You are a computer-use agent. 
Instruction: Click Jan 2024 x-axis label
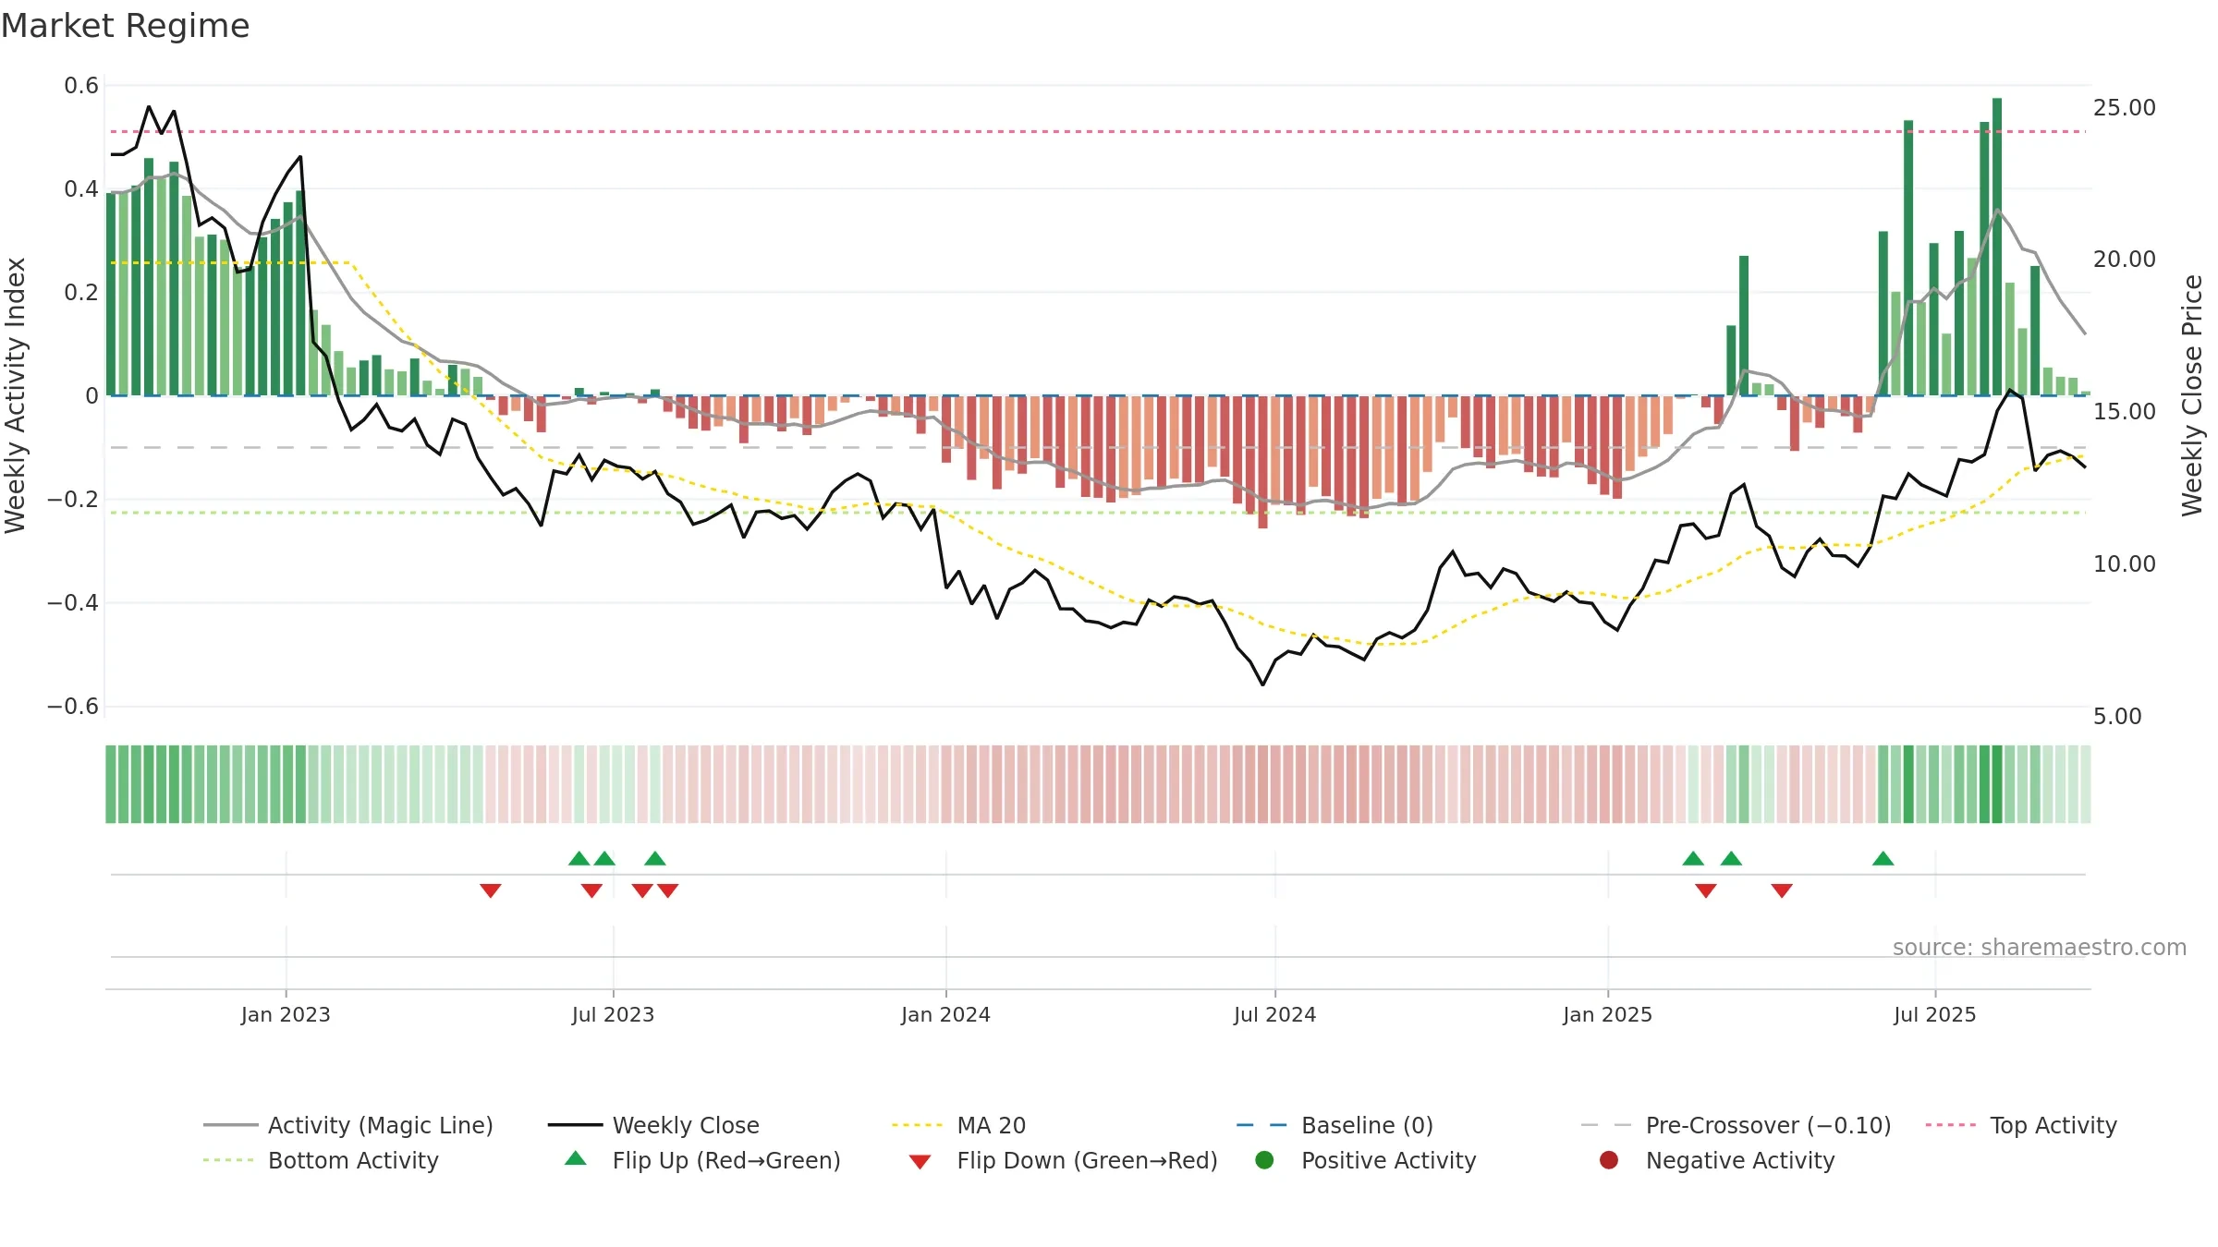(x=945, y=1014)
